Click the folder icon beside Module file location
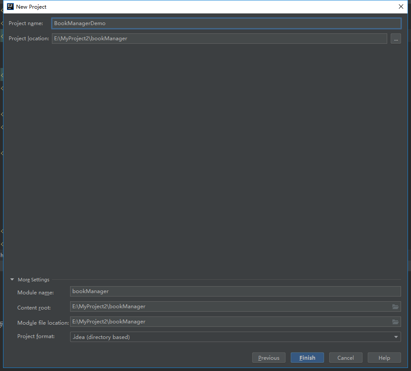Screen dimensions: 411x371 pyautogui.click(x=395, y=322)
